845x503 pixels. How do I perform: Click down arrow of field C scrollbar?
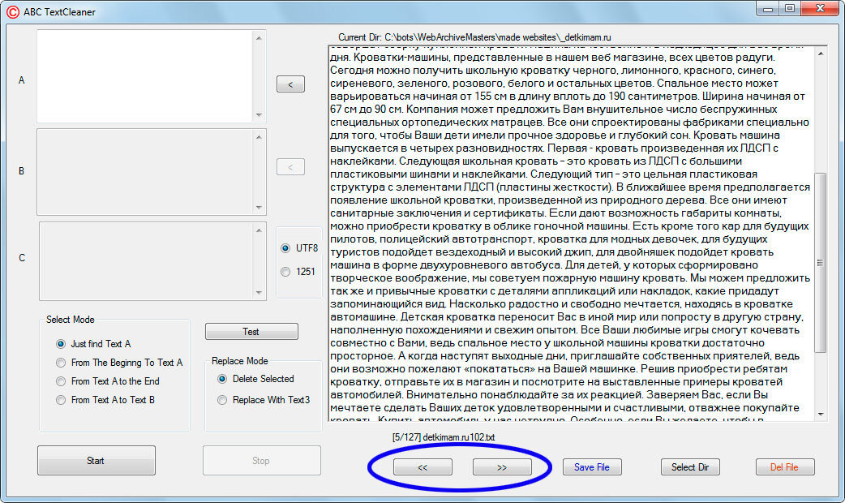[259, 293]
